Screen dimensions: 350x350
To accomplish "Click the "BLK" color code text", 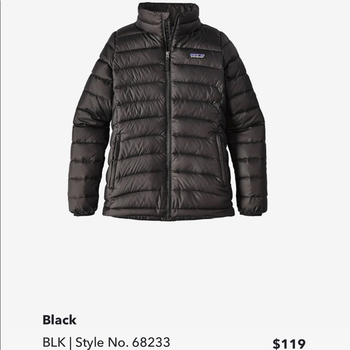I will click(54, 342).
